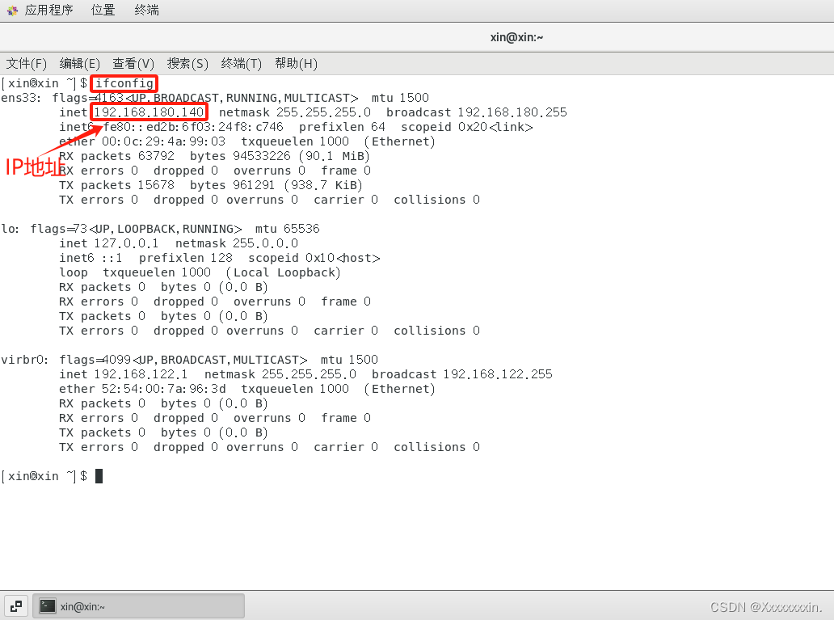Click mtu 65536 value

[x=301, y=229]
